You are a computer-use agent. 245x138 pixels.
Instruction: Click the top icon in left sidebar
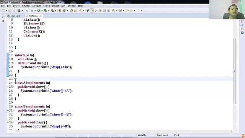pos(3,17)
